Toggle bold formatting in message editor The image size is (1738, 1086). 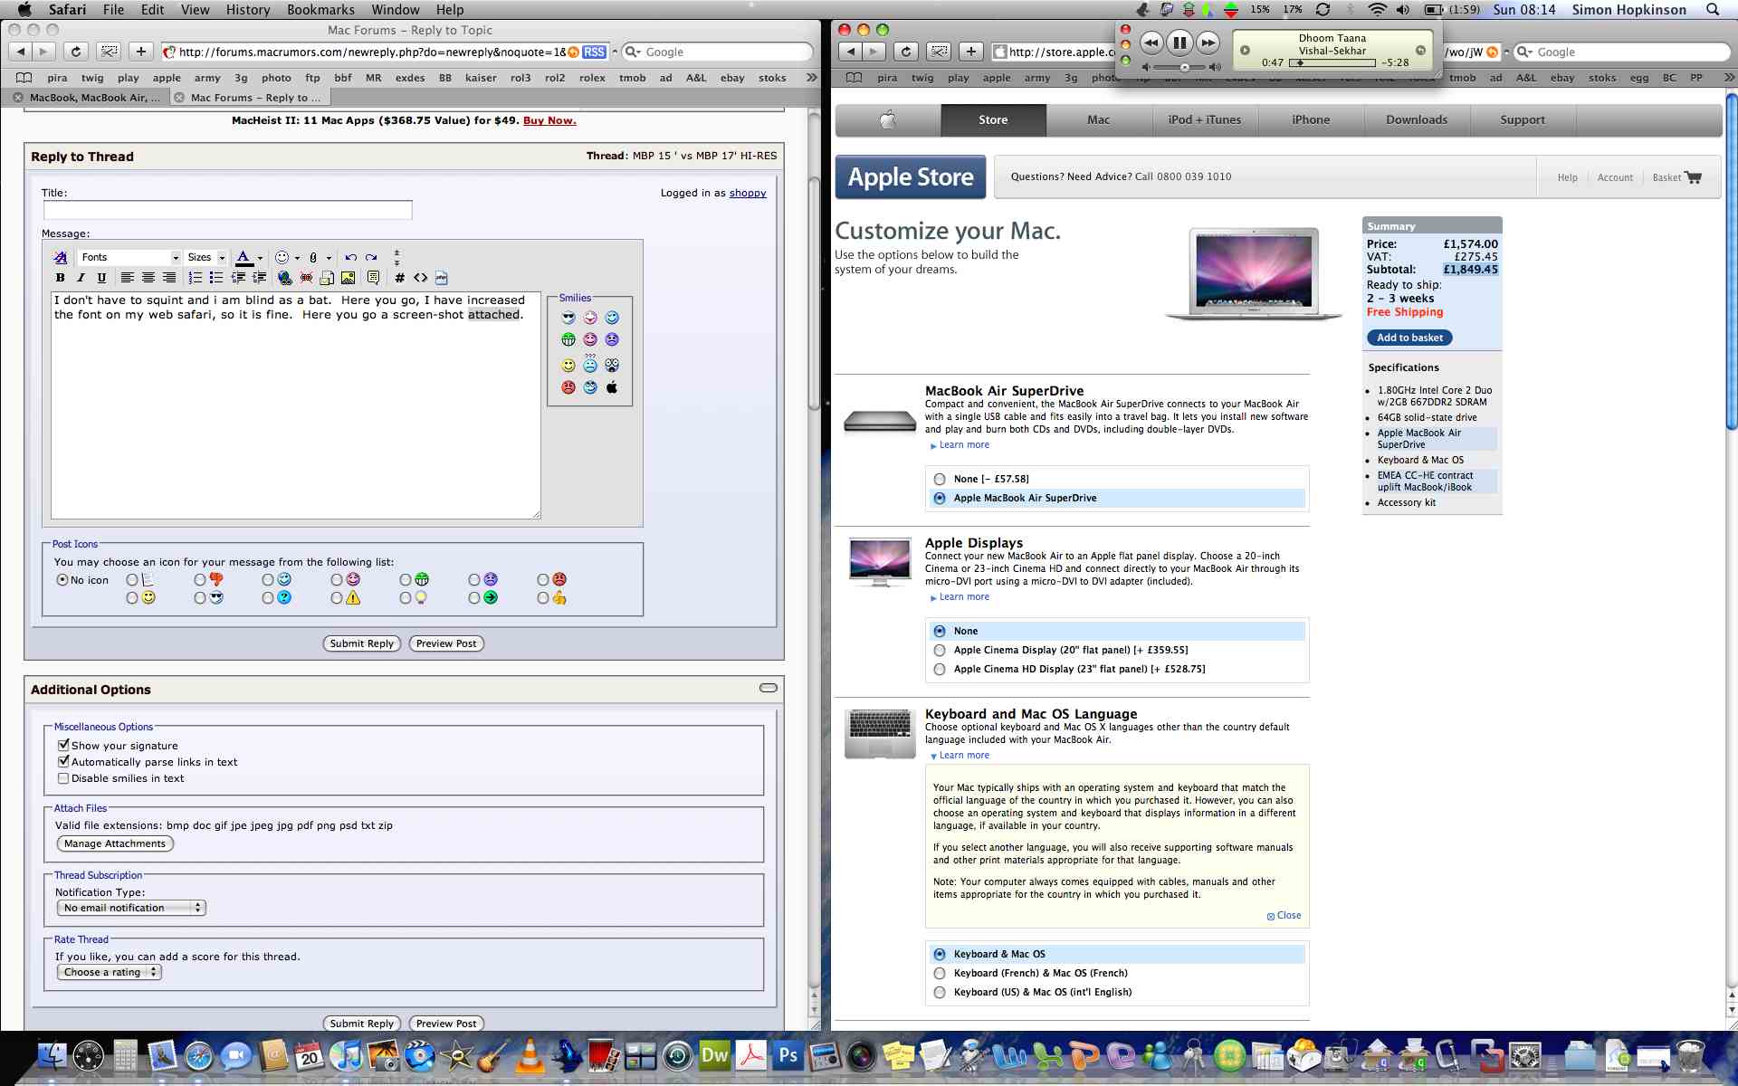60,278
